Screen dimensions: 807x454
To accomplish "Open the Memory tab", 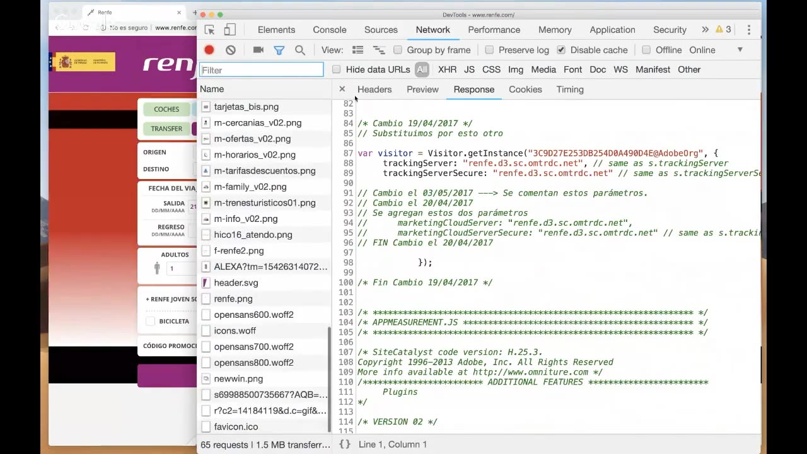I will [555, 30].
